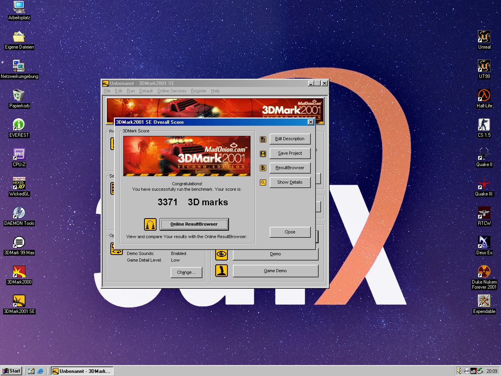Click the 3DMark2001 banner image in score dialog
Screen dimensions: 501x376
187,156
